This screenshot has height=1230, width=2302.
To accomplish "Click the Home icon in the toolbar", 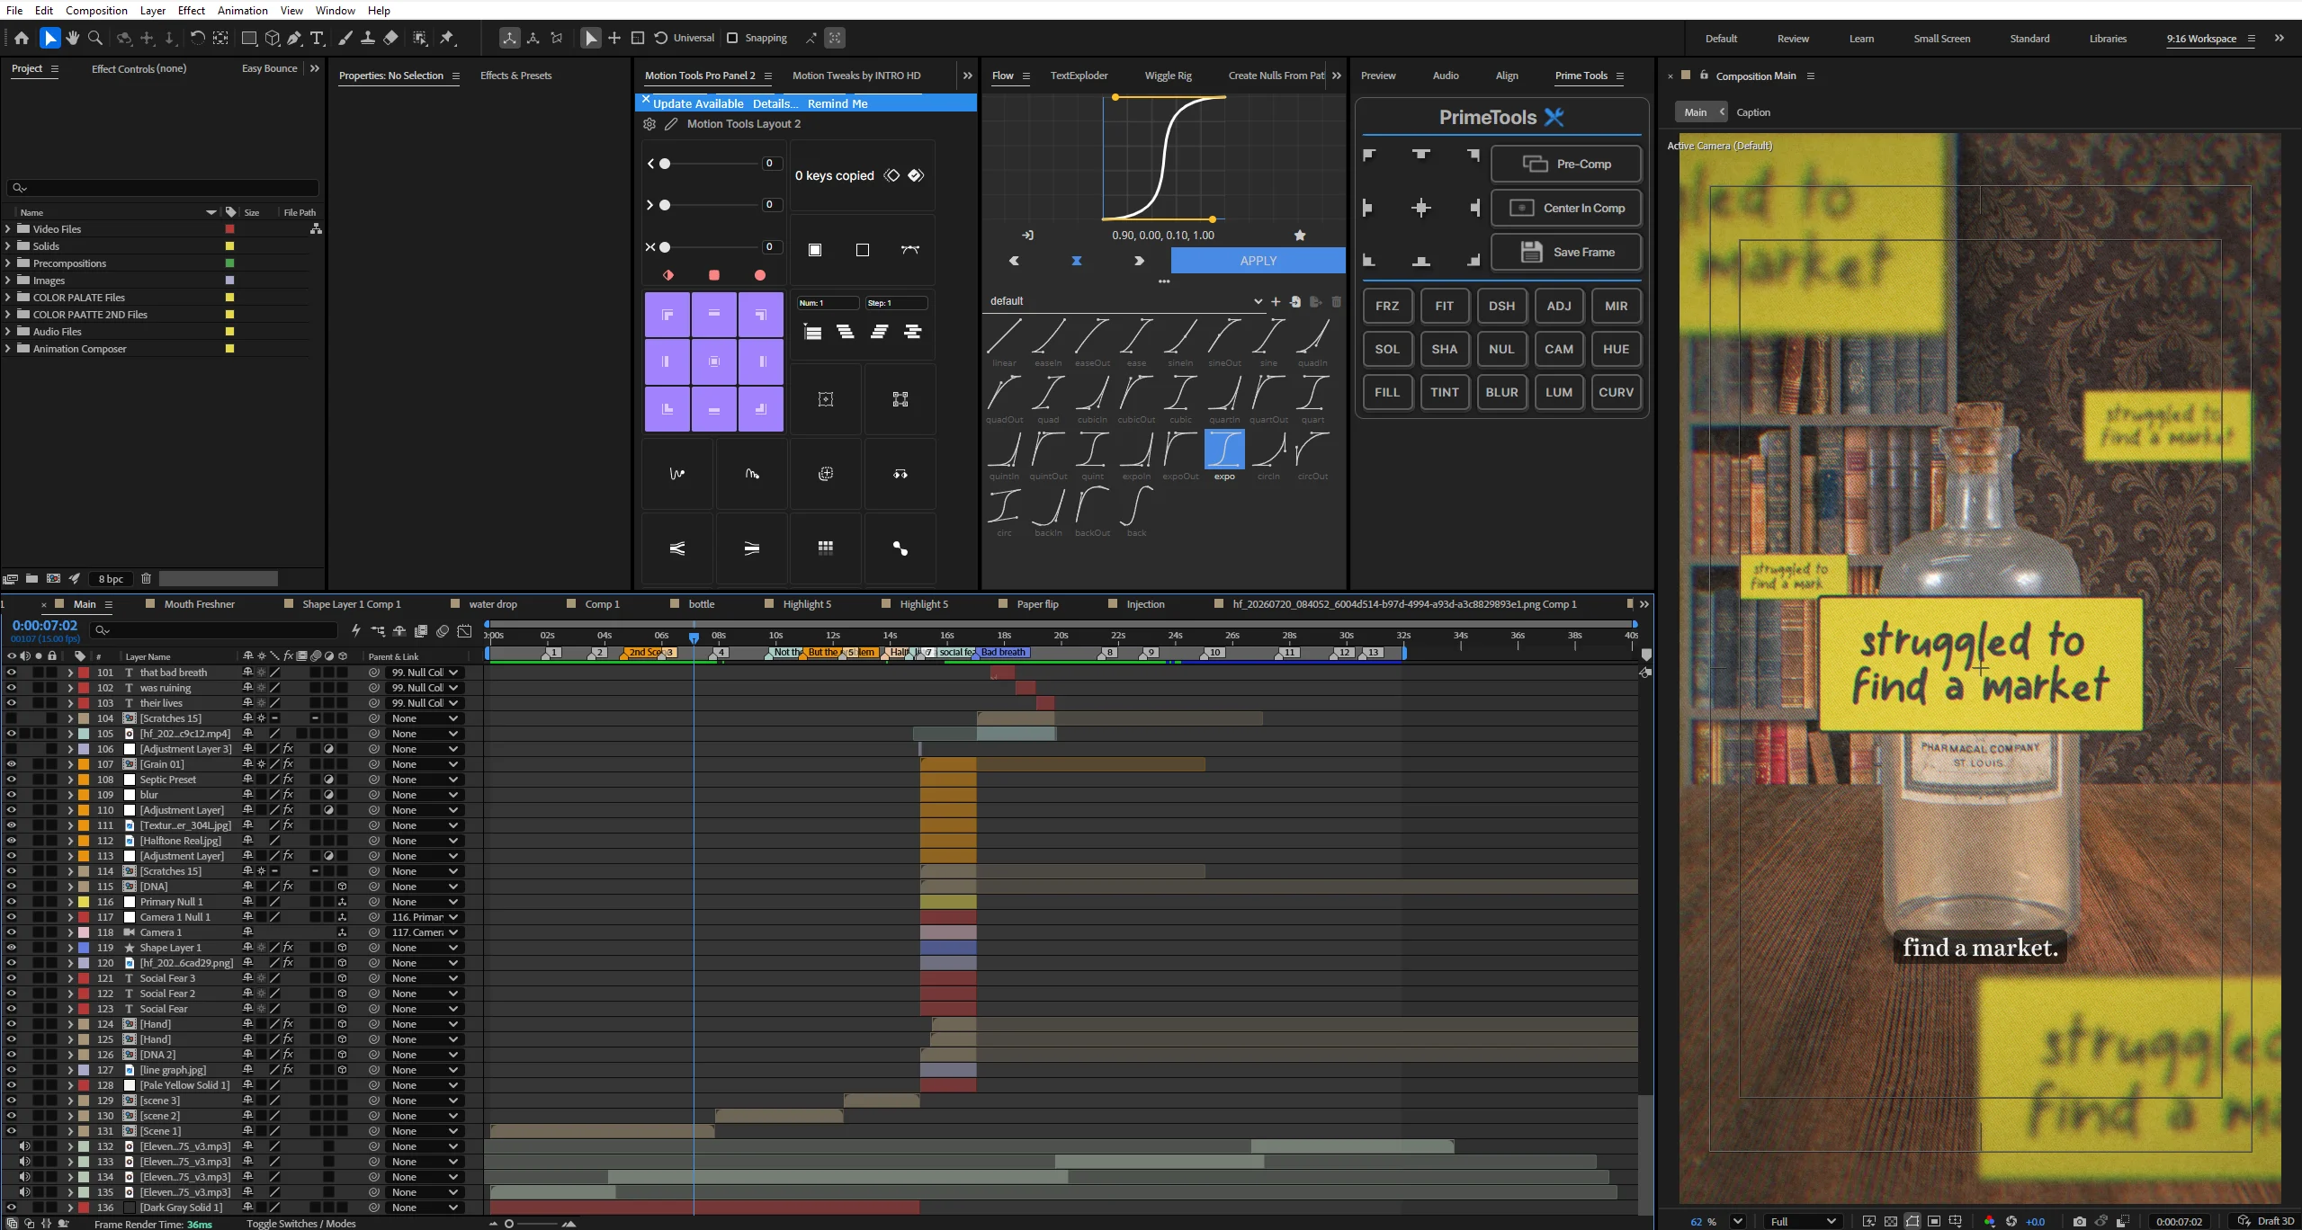I will point(22,38).
